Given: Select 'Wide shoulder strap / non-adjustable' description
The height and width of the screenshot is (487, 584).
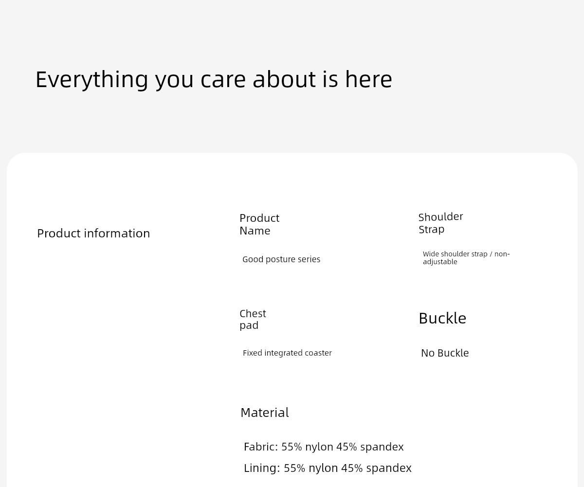Looking at the screenshot, I should [x=466, y=257].
